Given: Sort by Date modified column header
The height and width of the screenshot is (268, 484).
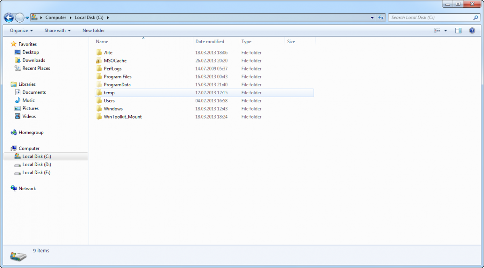Looking at the screenshot, I should pos(210,42).
